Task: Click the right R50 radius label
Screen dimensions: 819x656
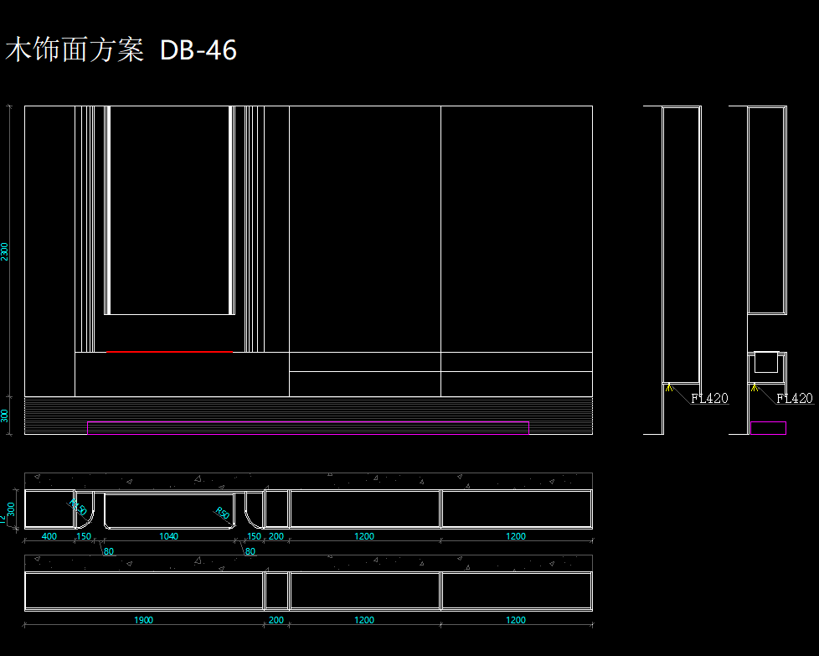Action: (x=223, y=513)
